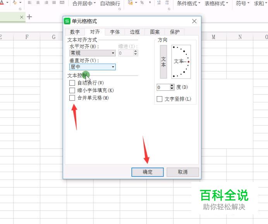The width and height of the screenshot is (268, 224).
Task: Check the 合并单元格 checkbox
Action: [x=72, y=98]
